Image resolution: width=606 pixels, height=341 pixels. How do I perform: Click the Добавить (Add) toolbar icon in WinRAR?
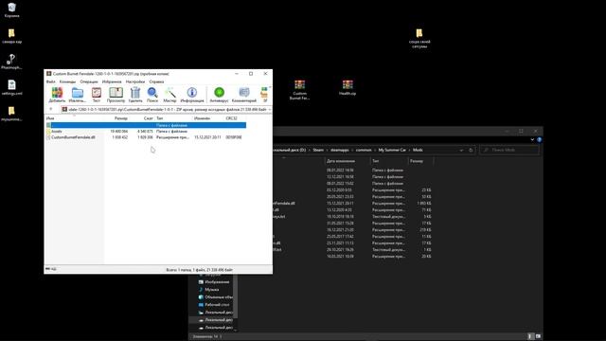click(57, 95)
